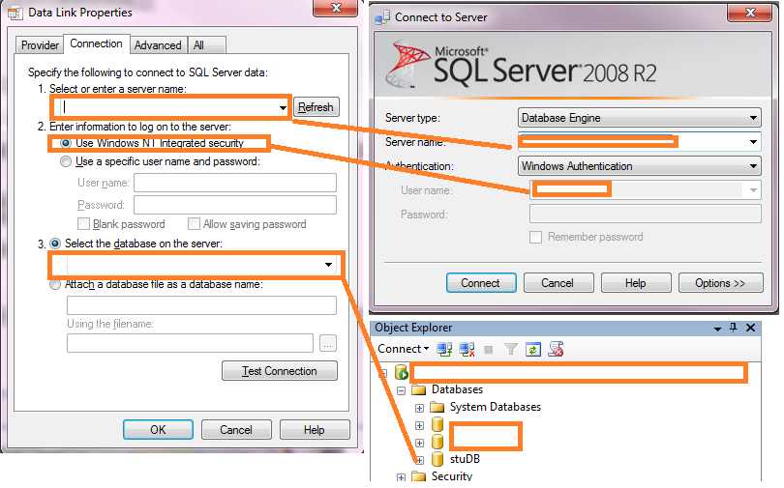The image size is (784, 488).
Task: Click Password field in Connect to Server
Action: click(645, 215)
